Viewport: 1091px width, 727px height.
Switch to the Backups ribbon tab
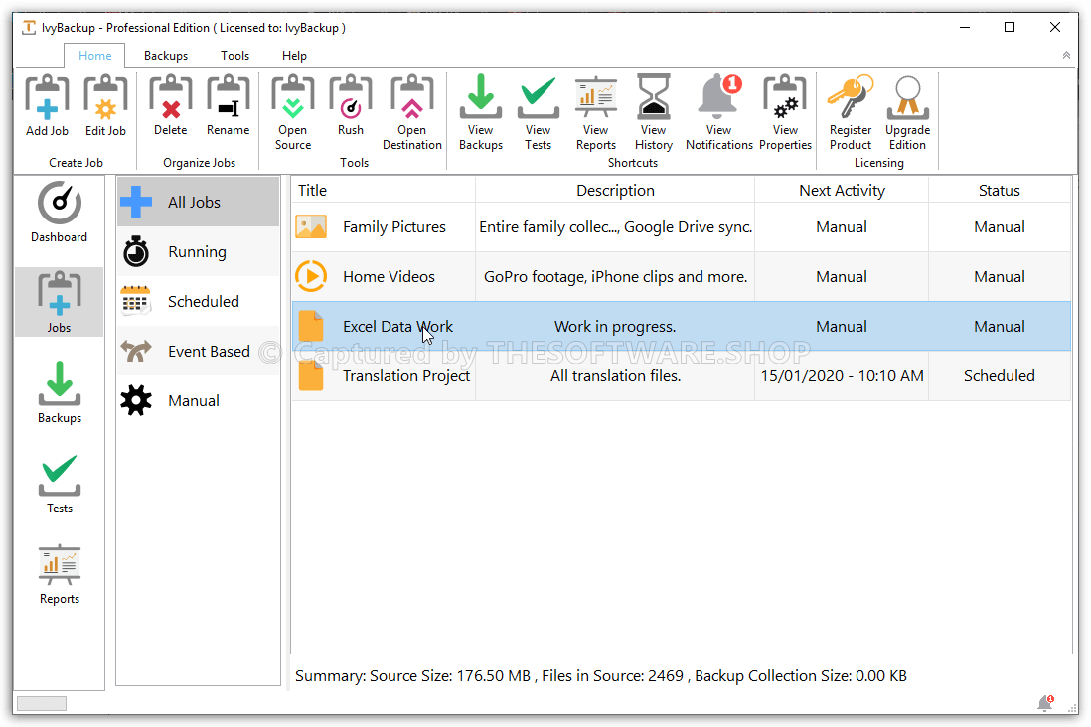(166, 56)
